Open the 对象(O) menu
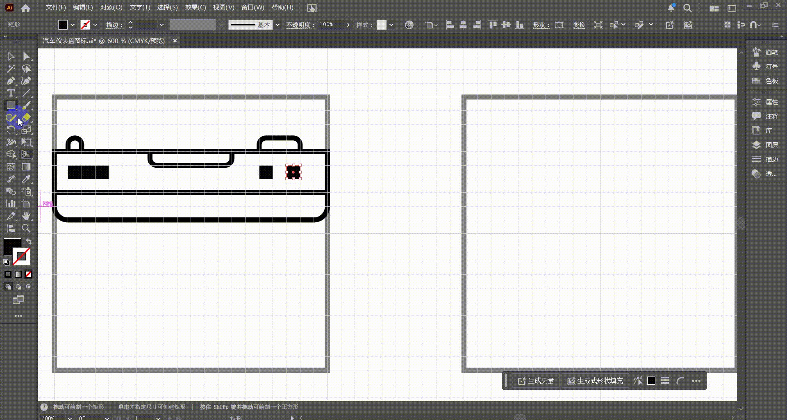 click(x=111, y=7)
